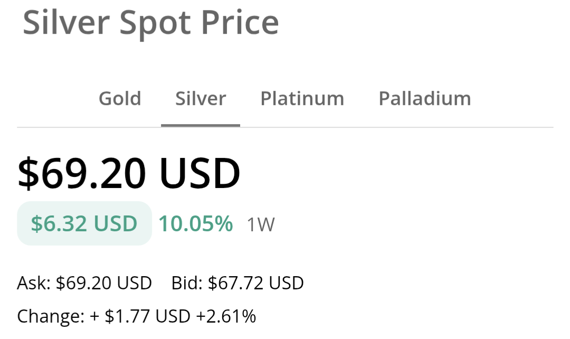Go to the Palladium tab

(424, 99)
